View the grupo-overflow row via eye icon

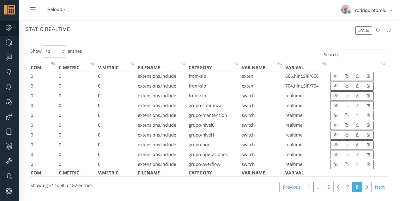pyautogui.click(x=336, y=164)
